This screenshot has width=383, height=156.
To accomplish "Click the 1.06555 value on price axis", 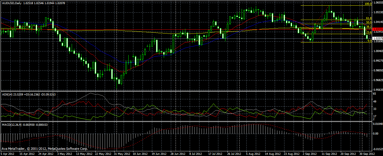I will (x=378, y=3).
